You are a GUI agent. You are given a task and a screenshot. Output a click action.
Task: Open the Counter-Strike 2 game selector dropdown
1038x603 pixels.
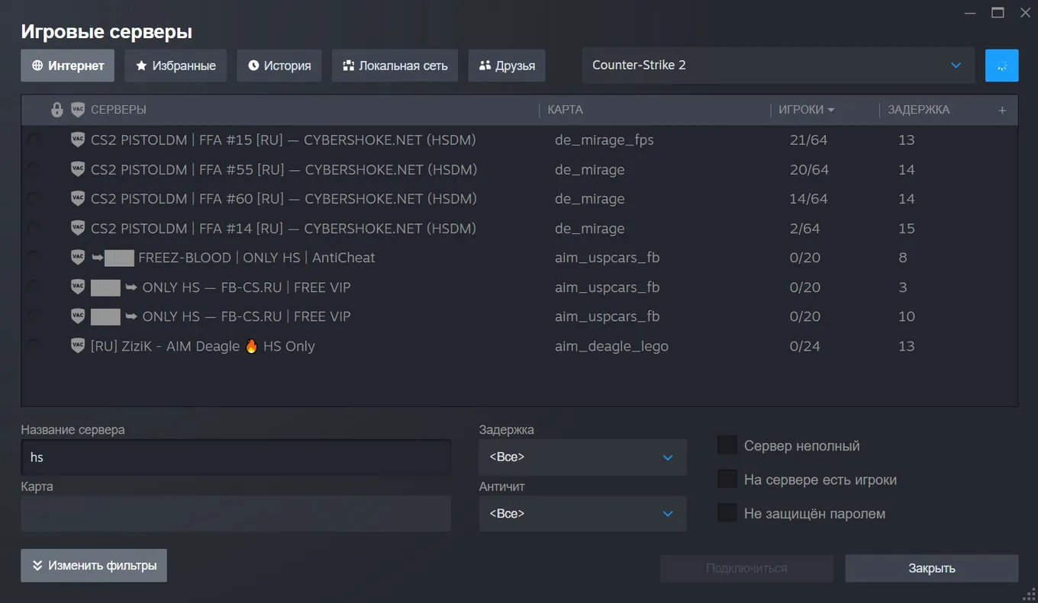pyautogui.click(x=778, y=66)
